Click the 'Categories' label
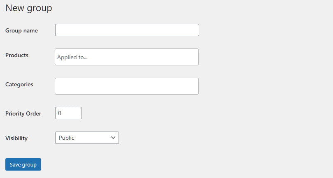The image size is (333, 178). coord(19,84)
